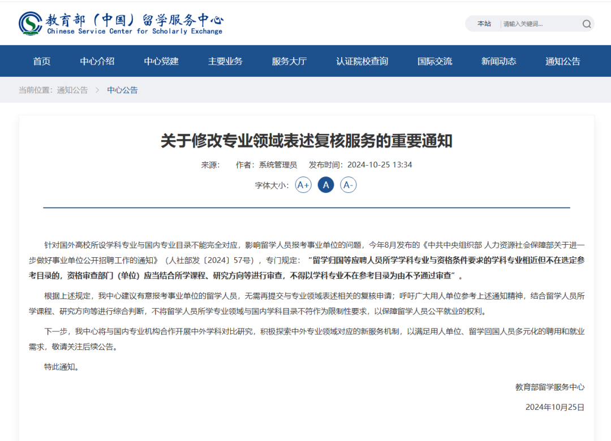Click the 字体大小 label
The width and height of the screenshot is (611, 441).
tap(272, 185)
